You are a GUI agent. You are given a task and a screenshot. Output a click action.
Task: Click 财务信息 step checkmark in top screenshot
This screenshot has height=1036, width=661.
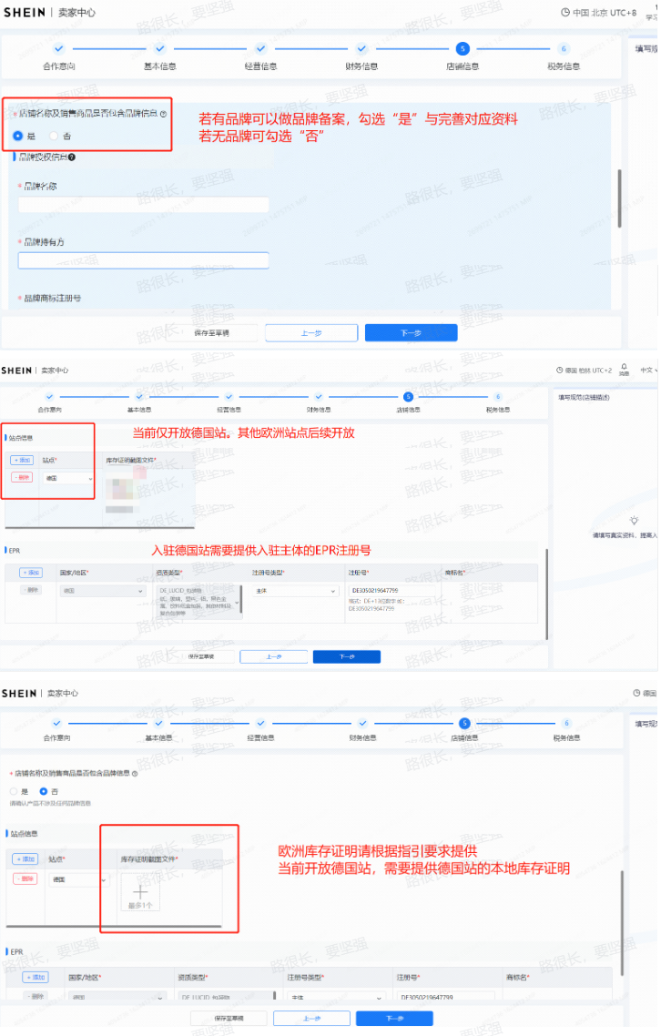coord(361,48)
